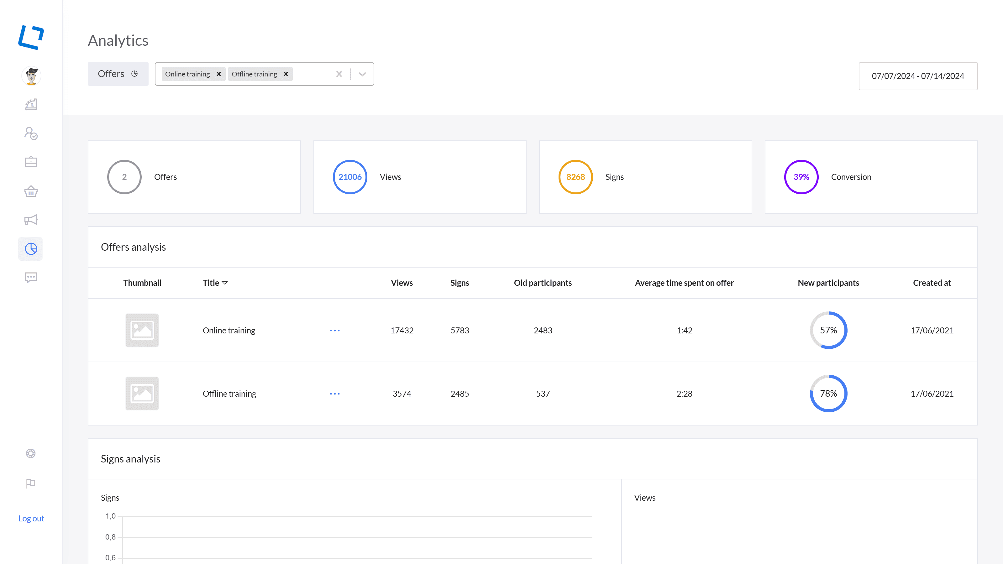Click the Log out link
The width and height of the screenshot is (1003, 564).
click(31, 519)
